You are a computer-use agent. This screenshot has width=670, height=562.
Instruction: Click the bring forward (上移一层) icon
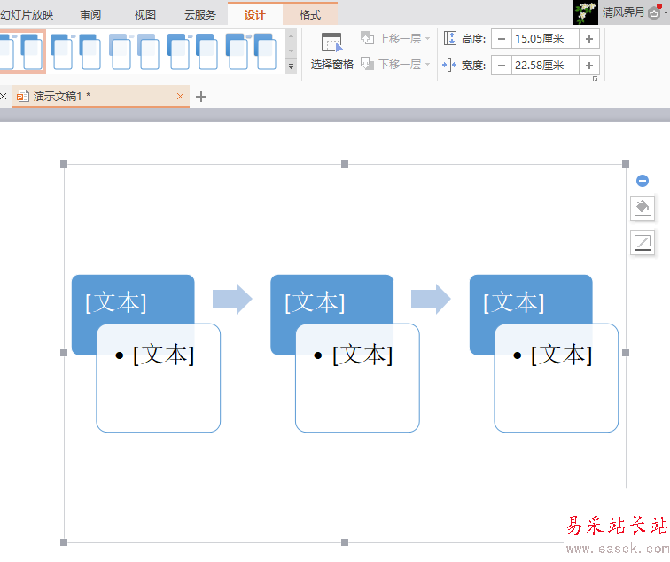click(368, 38)
